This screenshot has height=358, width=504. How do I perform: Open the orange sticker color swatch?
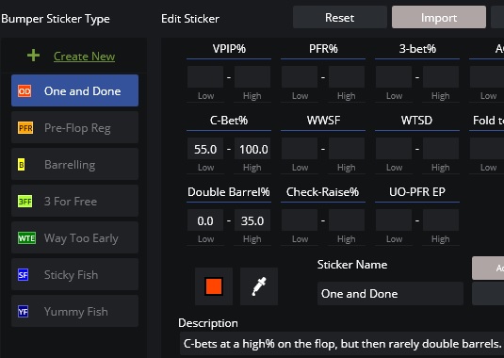(x=214, y=286)
